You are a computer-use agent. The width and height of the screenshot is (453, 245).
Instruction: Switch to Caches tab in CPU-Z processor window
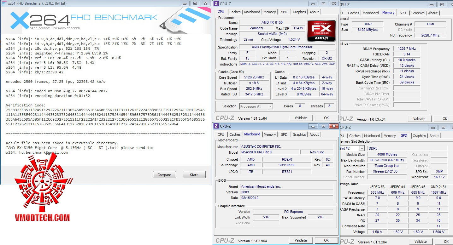(235, 12)
